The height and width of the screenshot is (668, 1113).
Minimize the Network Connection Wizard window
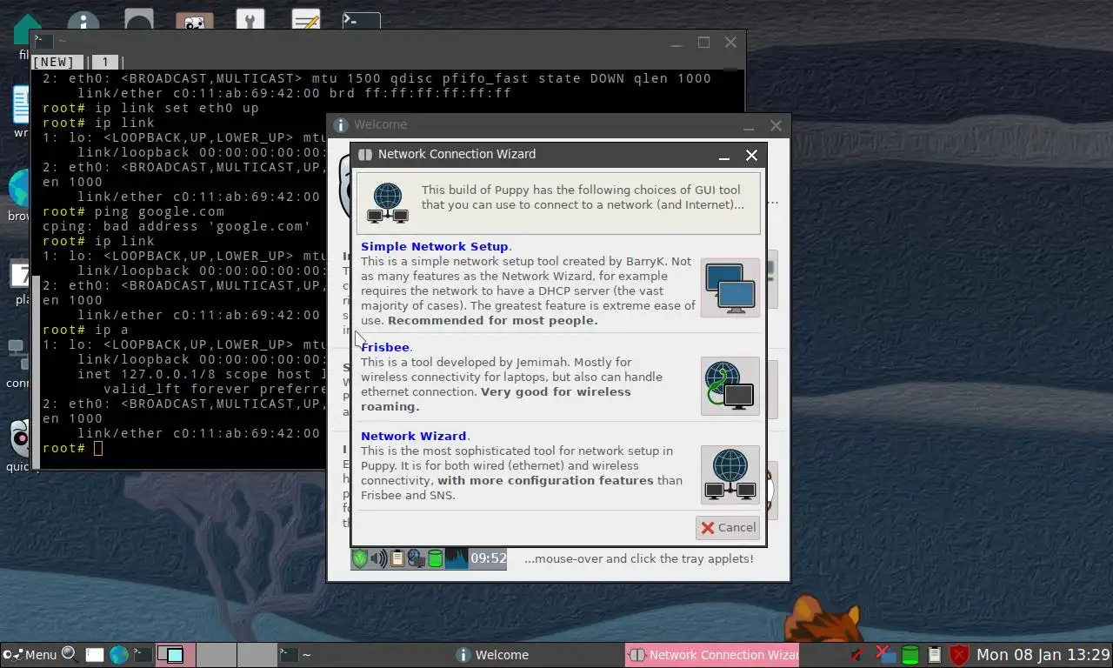click(723, 156)
